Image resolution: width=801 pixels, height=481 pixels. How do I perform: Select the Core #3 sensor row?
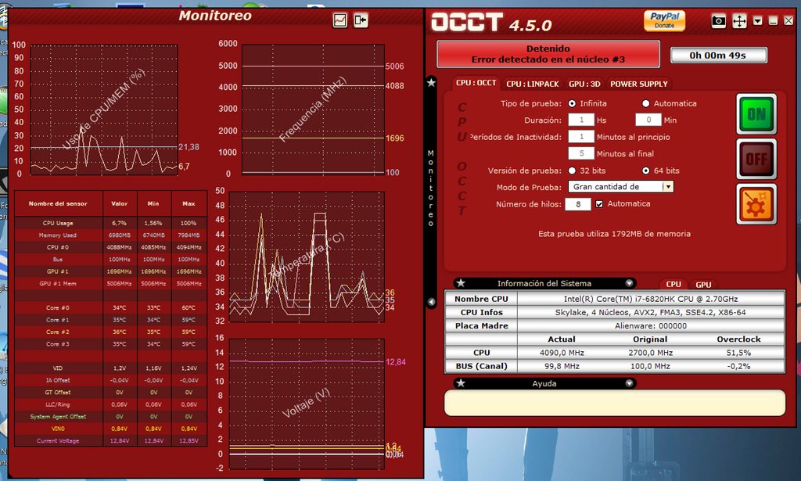pyautogui.click(x=110, y=344)
